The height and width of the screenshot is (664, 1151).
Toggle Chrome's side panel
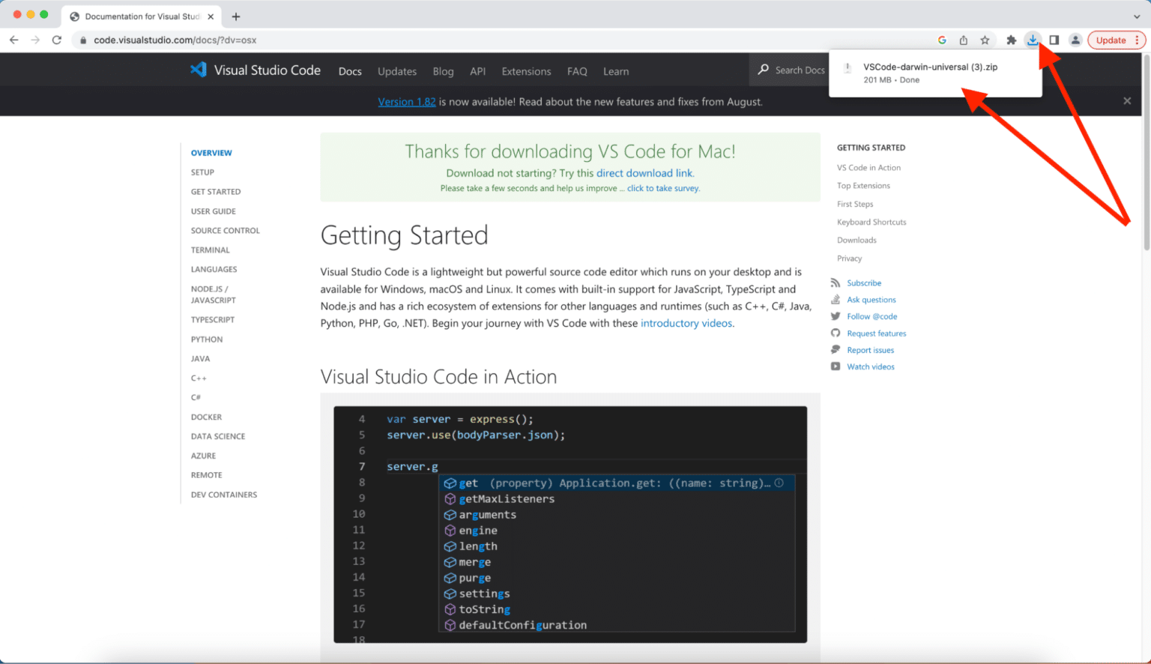[1054, 40]
